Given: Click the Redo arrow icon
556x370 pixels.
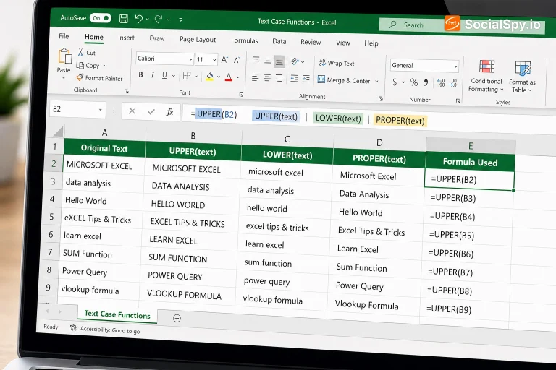Looking at the screenshot, I should [158, 19].
